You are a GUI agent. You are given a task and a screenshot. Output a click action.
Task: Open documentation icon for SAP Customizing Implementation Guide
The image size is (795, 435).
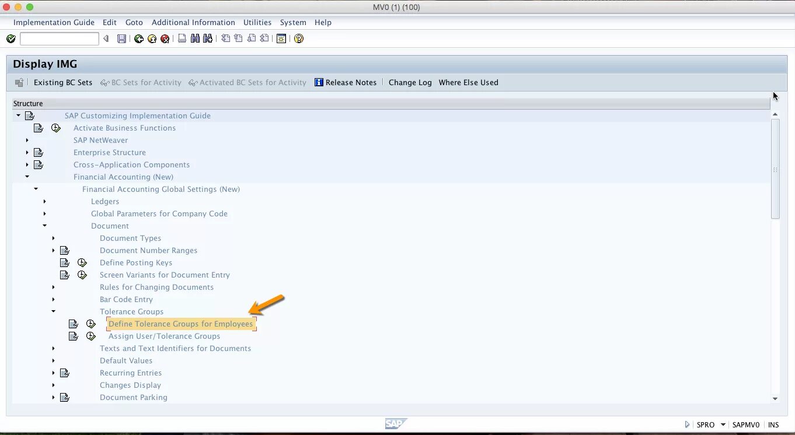(30, 116)
